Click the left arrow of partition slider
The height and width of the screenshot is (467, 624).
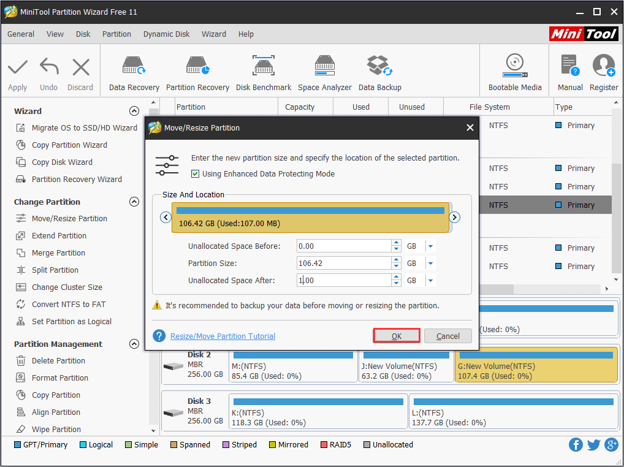pos(166,217)
